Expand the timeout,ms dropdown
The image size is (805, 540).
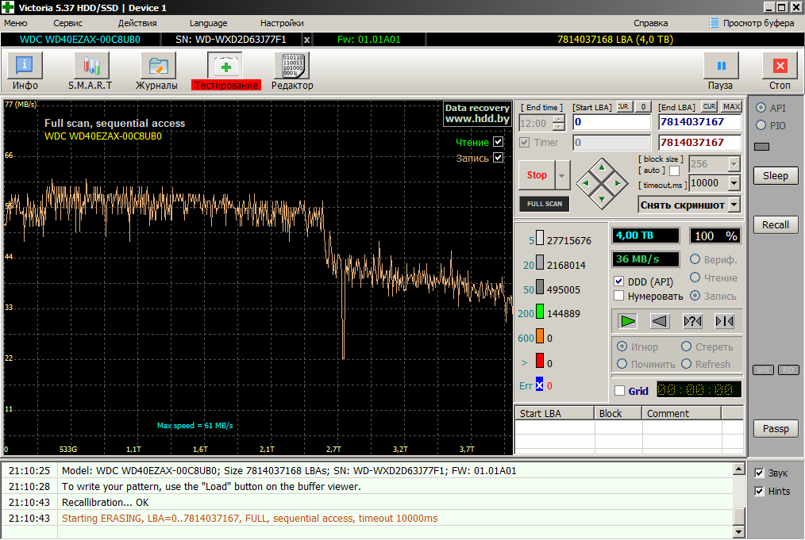point(734,183)
